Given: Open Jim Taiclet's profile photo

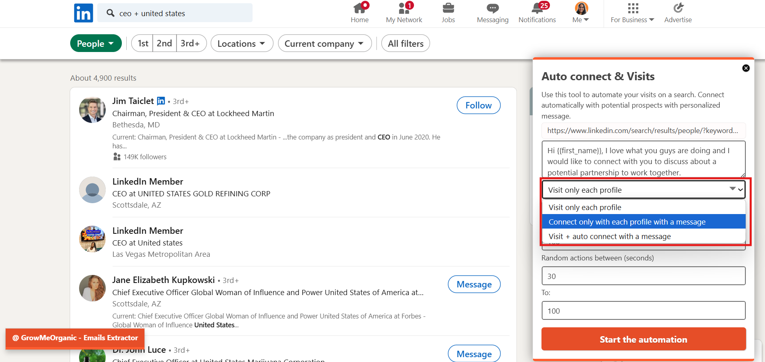Looking at the screenshot, I should pyautogui.click(x=92, y=110).
